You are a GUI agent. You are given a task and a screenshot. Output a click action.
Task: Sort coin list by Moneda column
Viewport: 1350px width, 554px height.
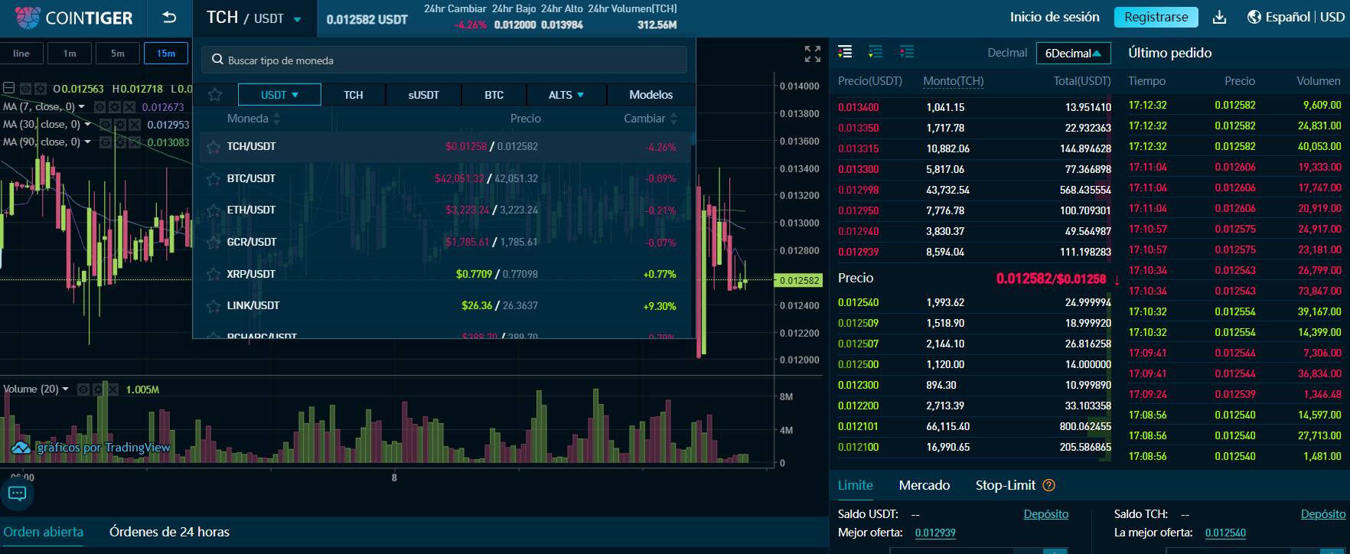253,119
